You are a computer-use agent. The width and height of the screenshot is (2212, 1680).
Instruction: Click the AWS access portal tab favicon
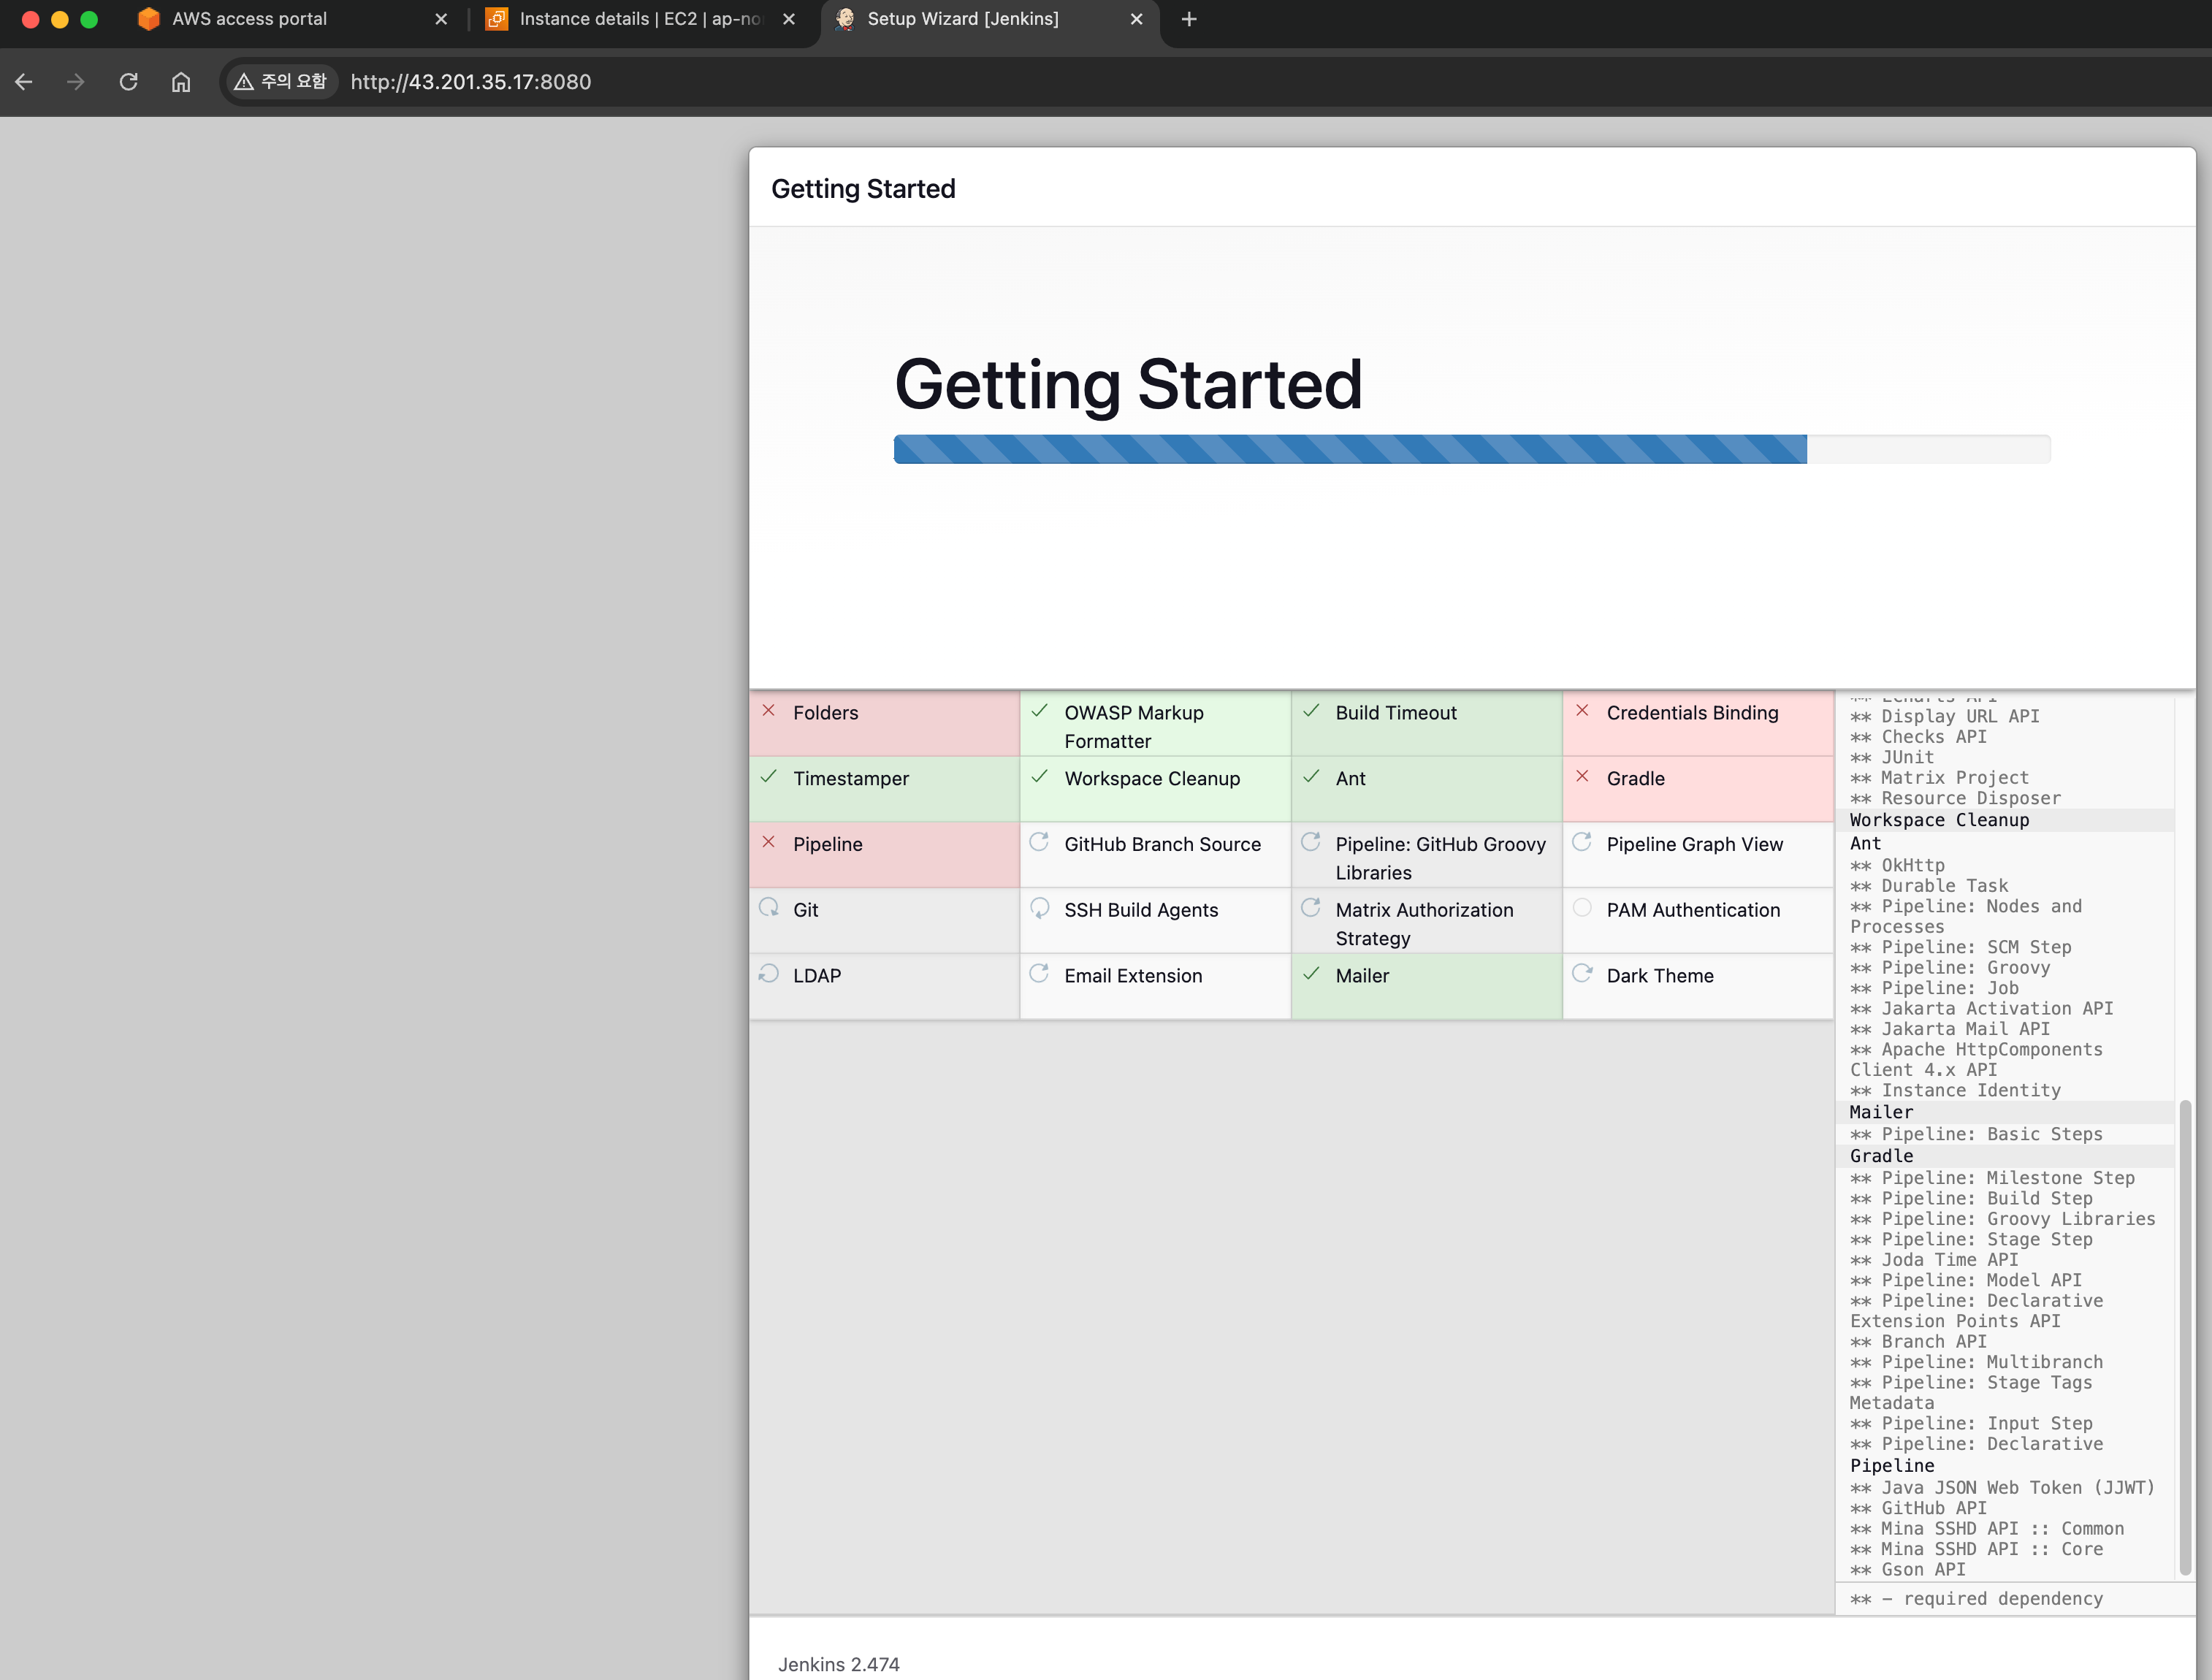tap(148, 19)
